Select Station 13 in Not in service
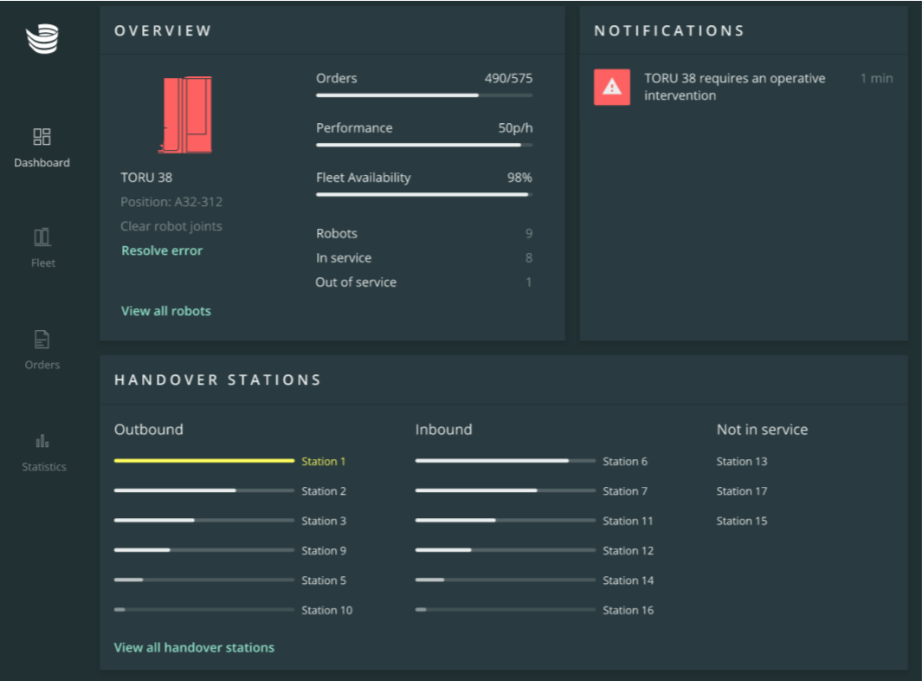The width and height of the screenshot is (922, 681). [x=742, y=462]
